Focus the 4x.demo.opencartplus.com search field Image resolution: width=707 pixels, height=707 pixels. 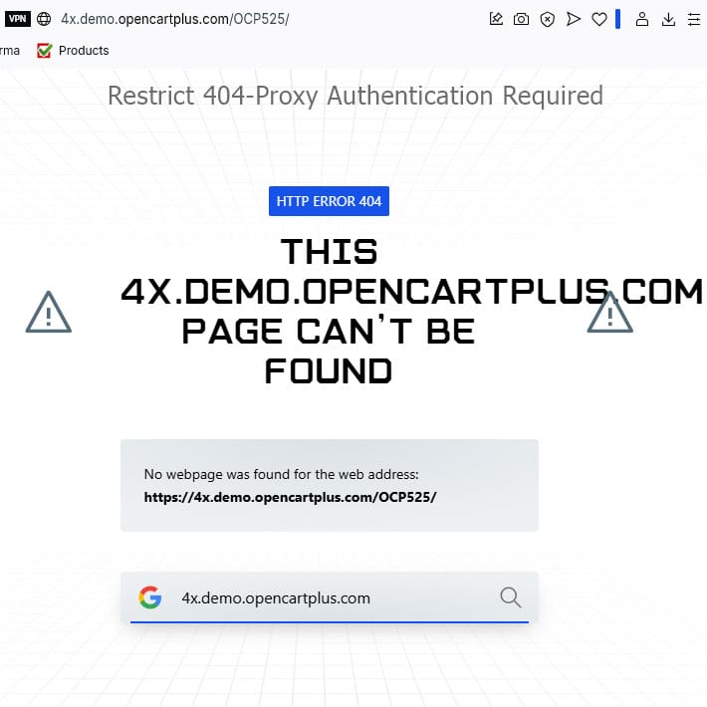point(330,598)
